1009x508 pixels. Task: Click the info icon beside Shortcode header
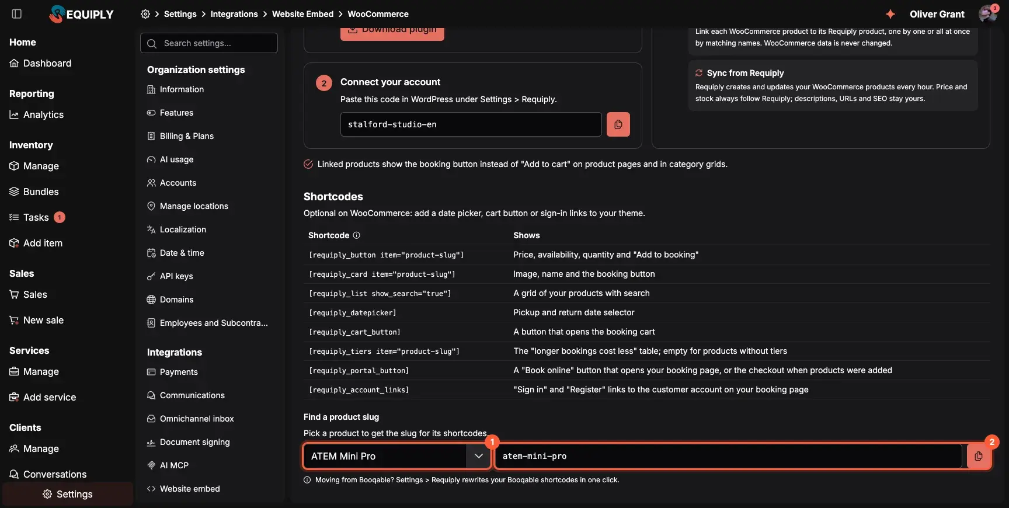(x=357, y=235)
